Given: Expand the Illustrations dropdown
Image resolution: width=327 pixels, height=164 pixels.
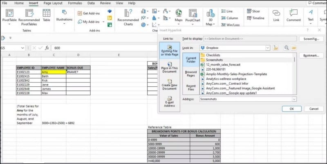Looking at the screenshot, I should (64, 23).
